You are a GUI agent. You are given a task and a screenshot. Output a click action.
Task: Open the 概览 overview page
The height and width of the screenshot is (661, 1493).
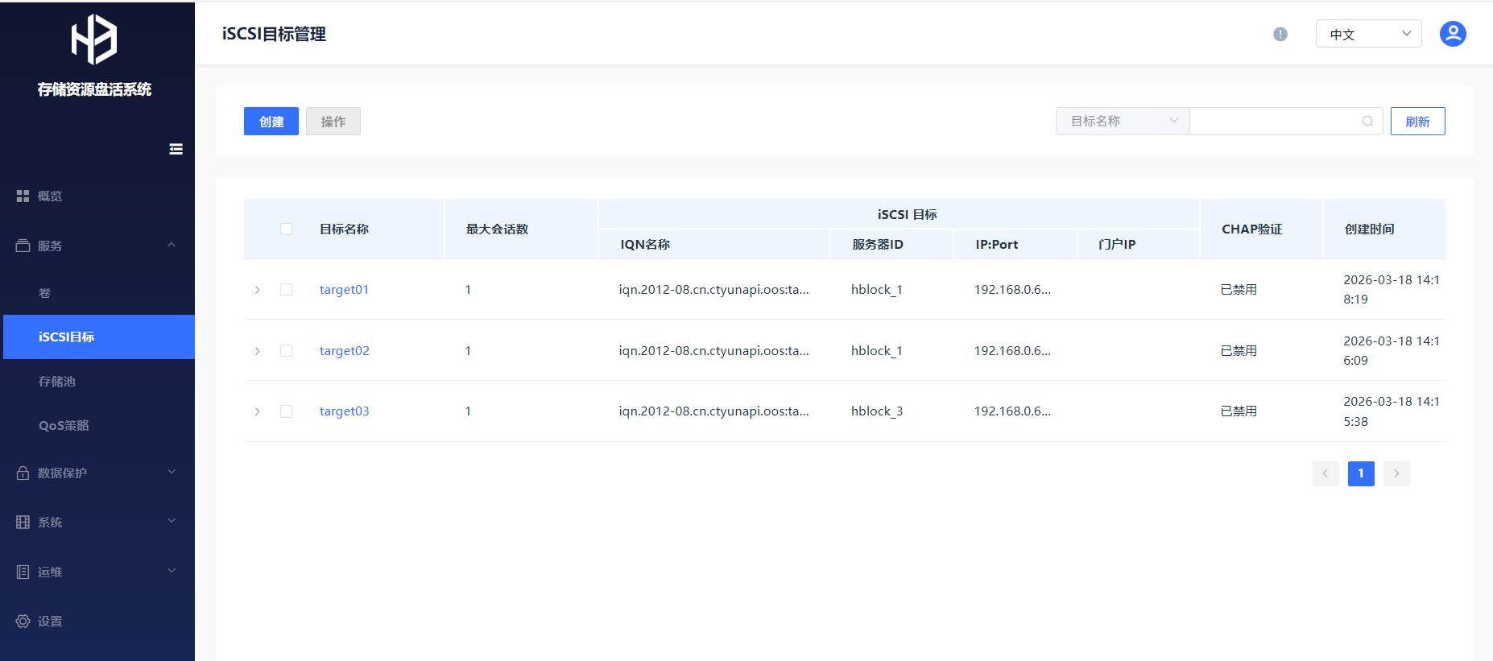(50, 196)
